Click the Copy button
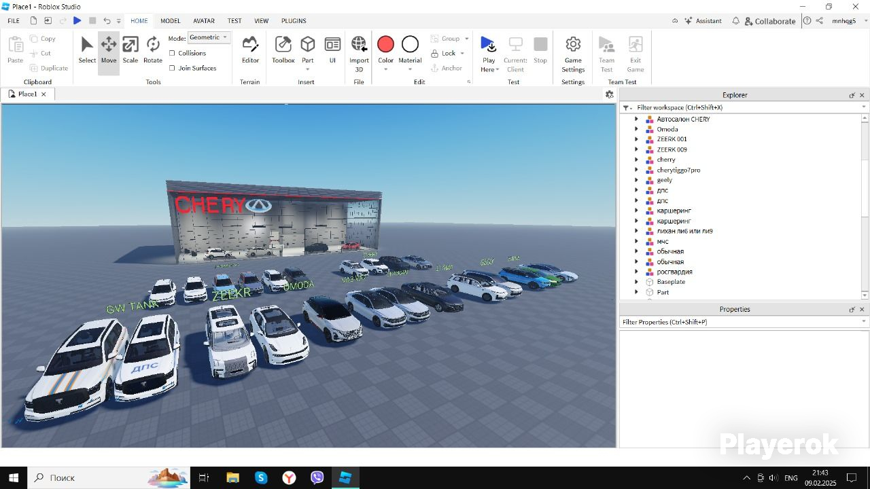The width and height of the screenshot is (870, 489). (x=43, y=39)
